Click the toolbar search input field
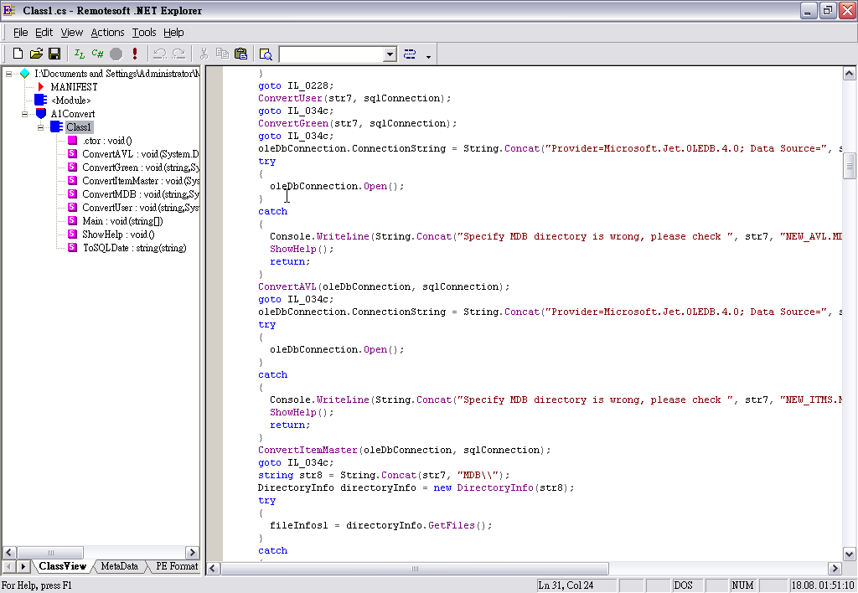The width and height of the screenshot is (858, 593). click(332, 54)
